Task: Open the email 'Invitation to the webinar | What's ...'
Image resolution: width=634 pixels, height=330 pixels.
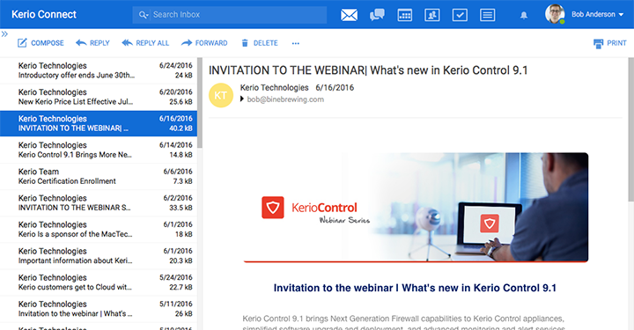Action: [x=99, y=309]
